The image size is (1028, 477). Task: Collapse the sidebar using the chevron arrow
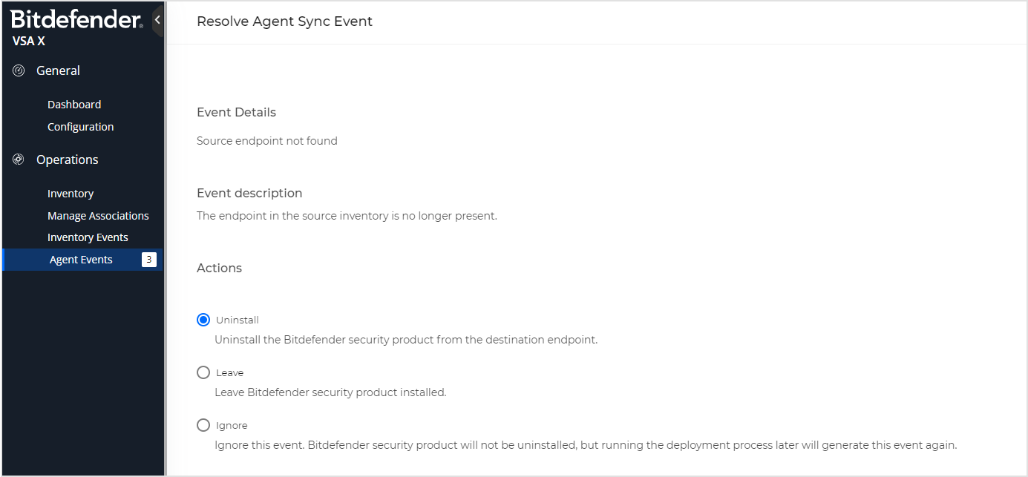click(x=157, y=20)
